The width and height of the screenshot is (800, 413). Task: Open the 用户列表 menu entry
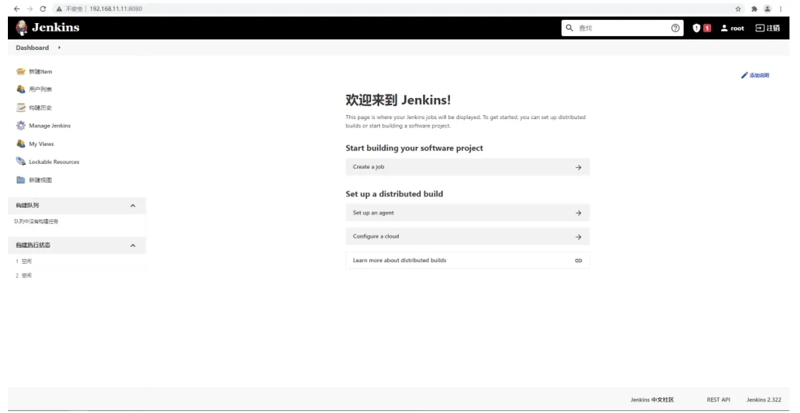tap(40, 89)
